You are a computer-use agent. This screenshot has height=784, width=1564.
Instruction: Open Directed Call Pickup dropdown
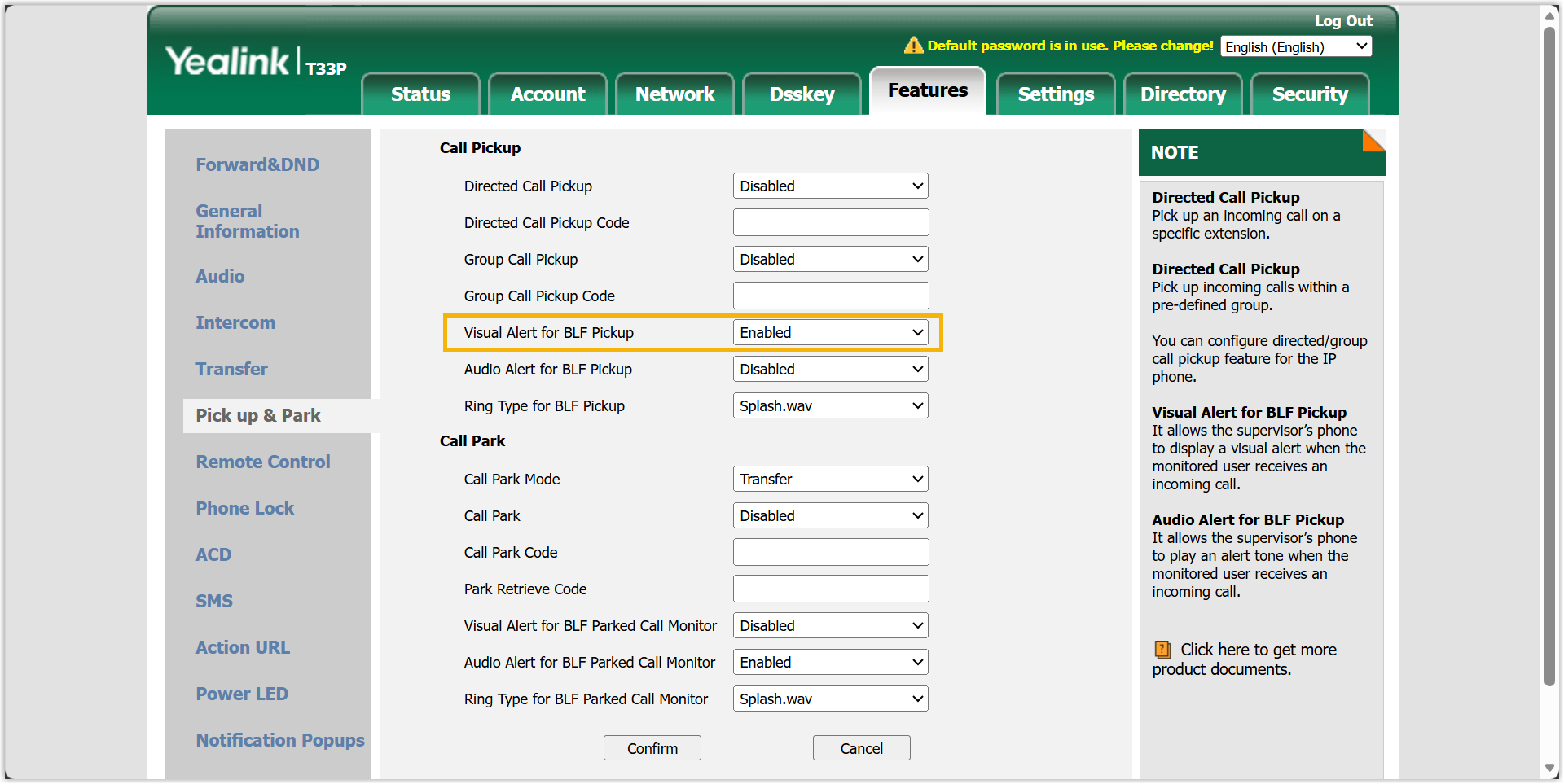coord(830,186)
